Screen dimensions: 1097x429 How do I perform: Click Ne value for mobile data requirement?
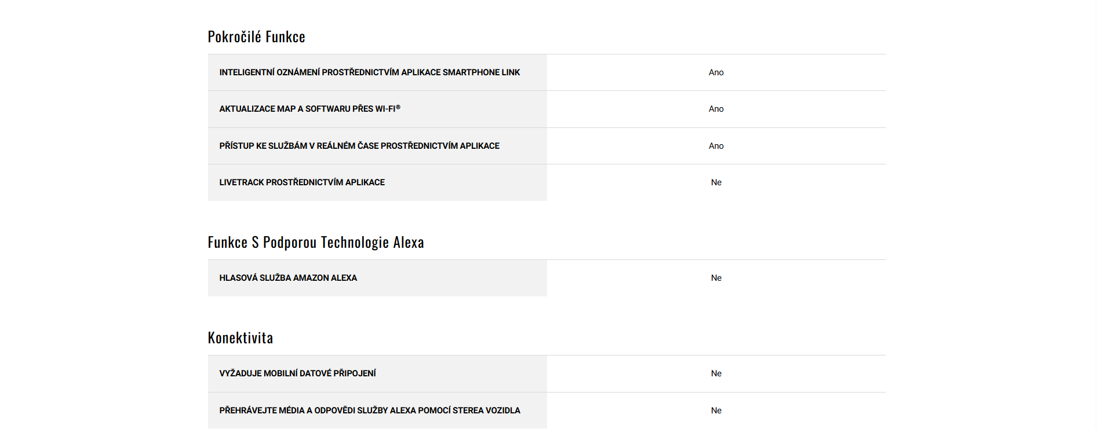716,373
